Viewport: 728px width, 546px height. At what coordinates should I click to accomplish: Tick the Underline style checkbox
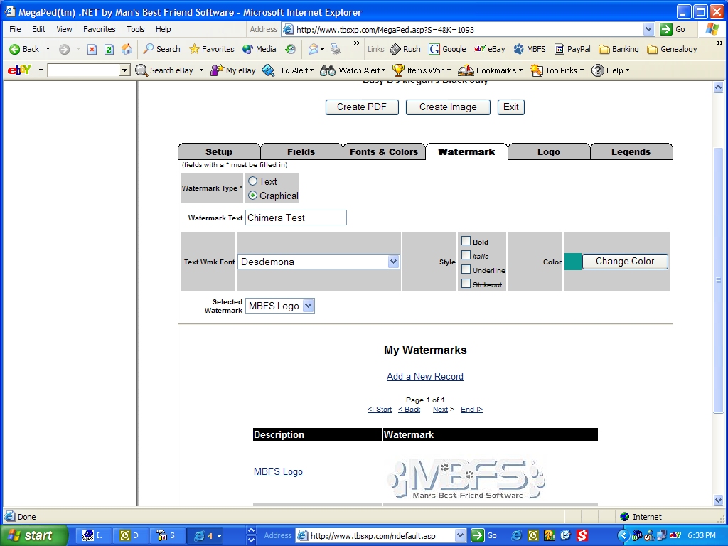[466, 269]
